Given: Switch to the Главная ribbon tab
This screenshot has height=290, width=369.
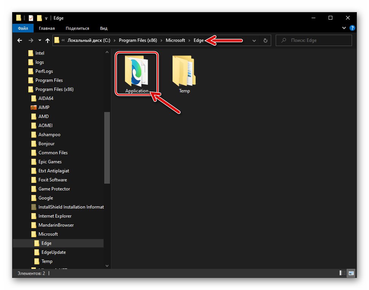Looking at the screenshot, I should [46, 28].
